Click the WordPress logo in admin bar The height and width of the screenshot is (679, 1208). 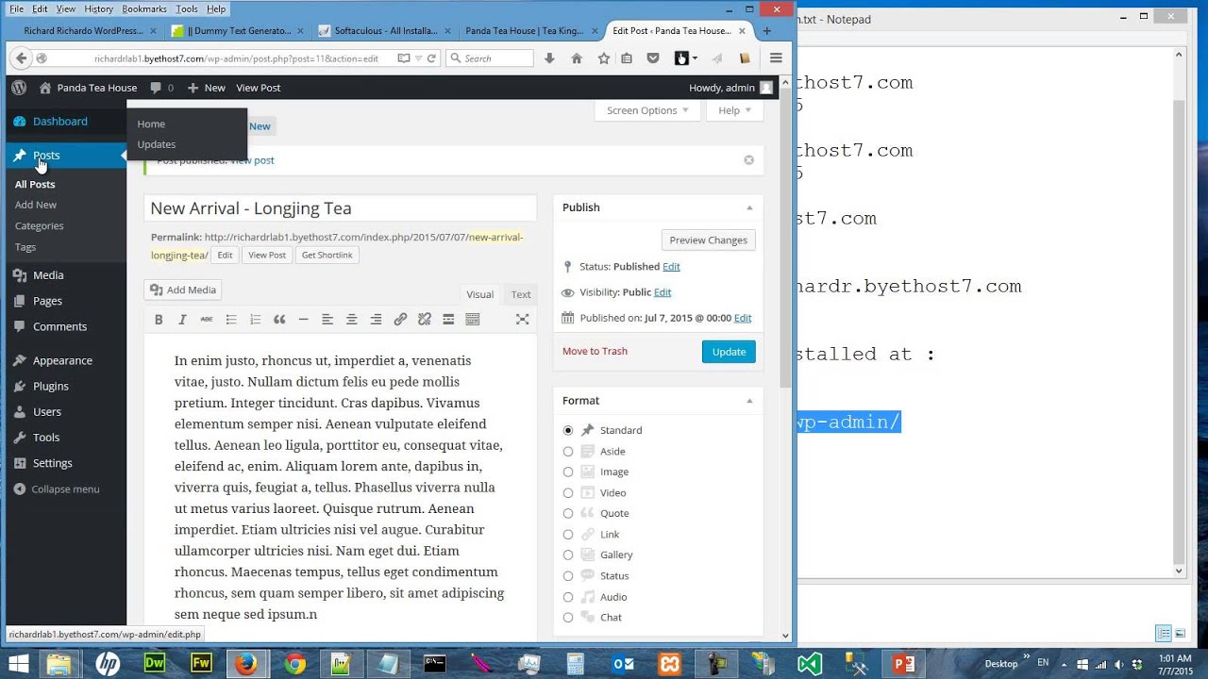[x=19, y=88]
